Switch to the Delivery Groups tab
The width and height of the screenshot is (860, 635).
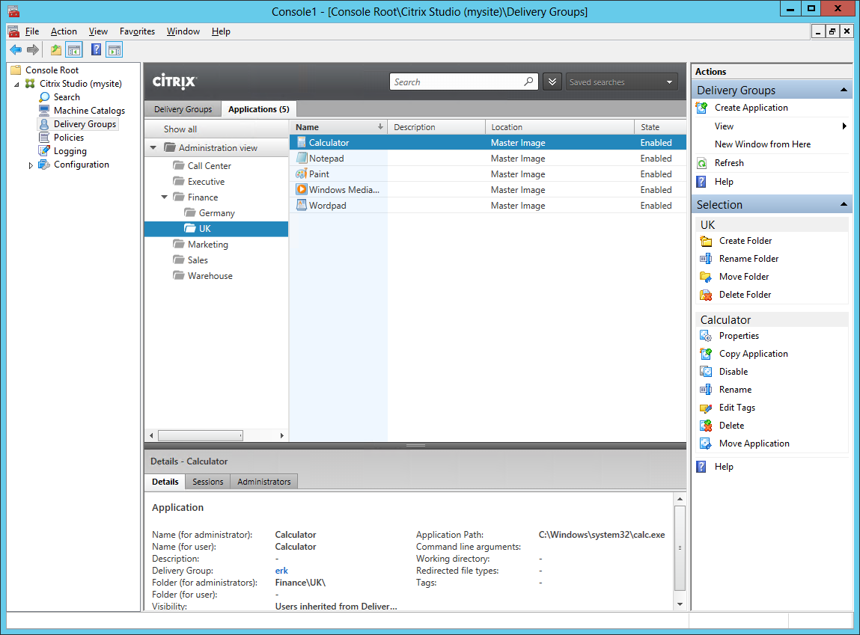[x=183, y=109]
